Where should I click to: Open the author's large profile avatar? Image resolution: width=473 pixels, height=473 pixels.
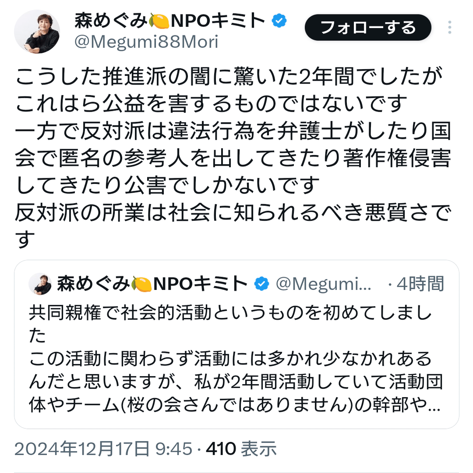coord(37,32)
